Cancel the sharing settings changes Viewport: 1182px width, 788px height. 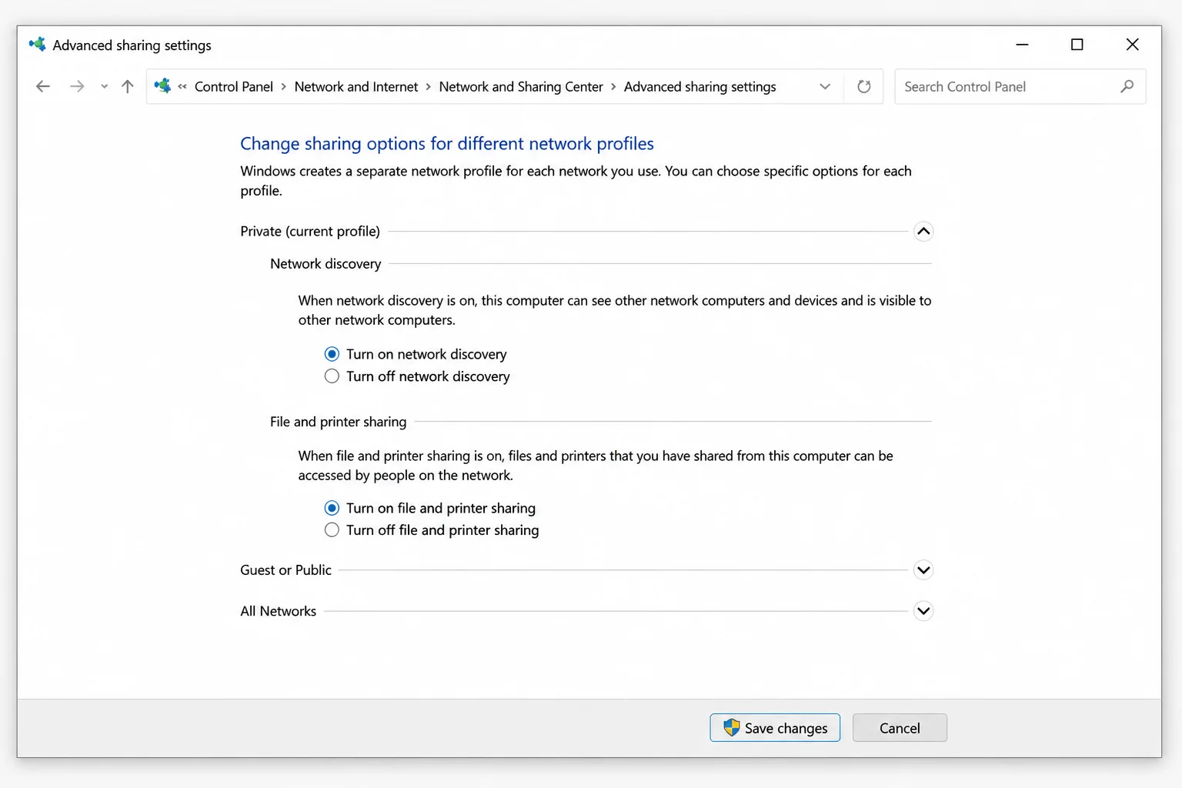click(x=900, y=728)
